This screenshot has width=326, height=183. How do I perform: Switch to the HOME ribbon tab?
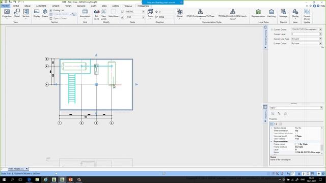(16, 6)
